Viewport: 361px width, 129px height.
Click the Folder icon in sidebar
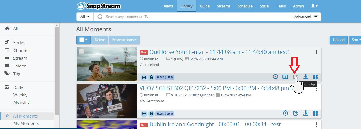[7, 66]
